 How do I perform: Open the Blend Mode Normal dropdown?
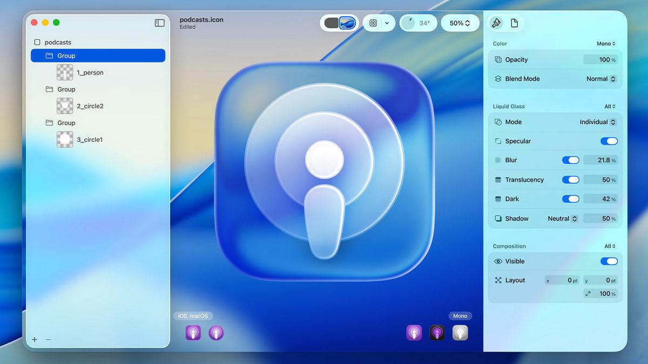click(x=600, y=79)
